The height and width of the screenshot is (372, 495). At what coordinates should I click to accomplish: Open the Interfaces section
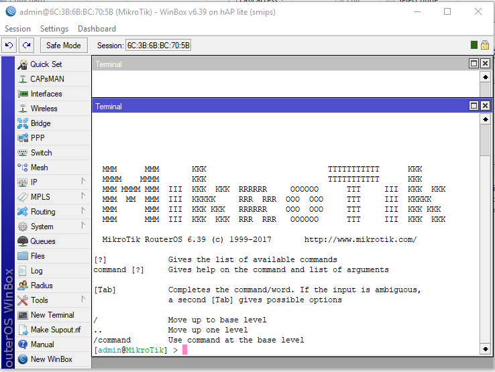(x=53, y=94)
